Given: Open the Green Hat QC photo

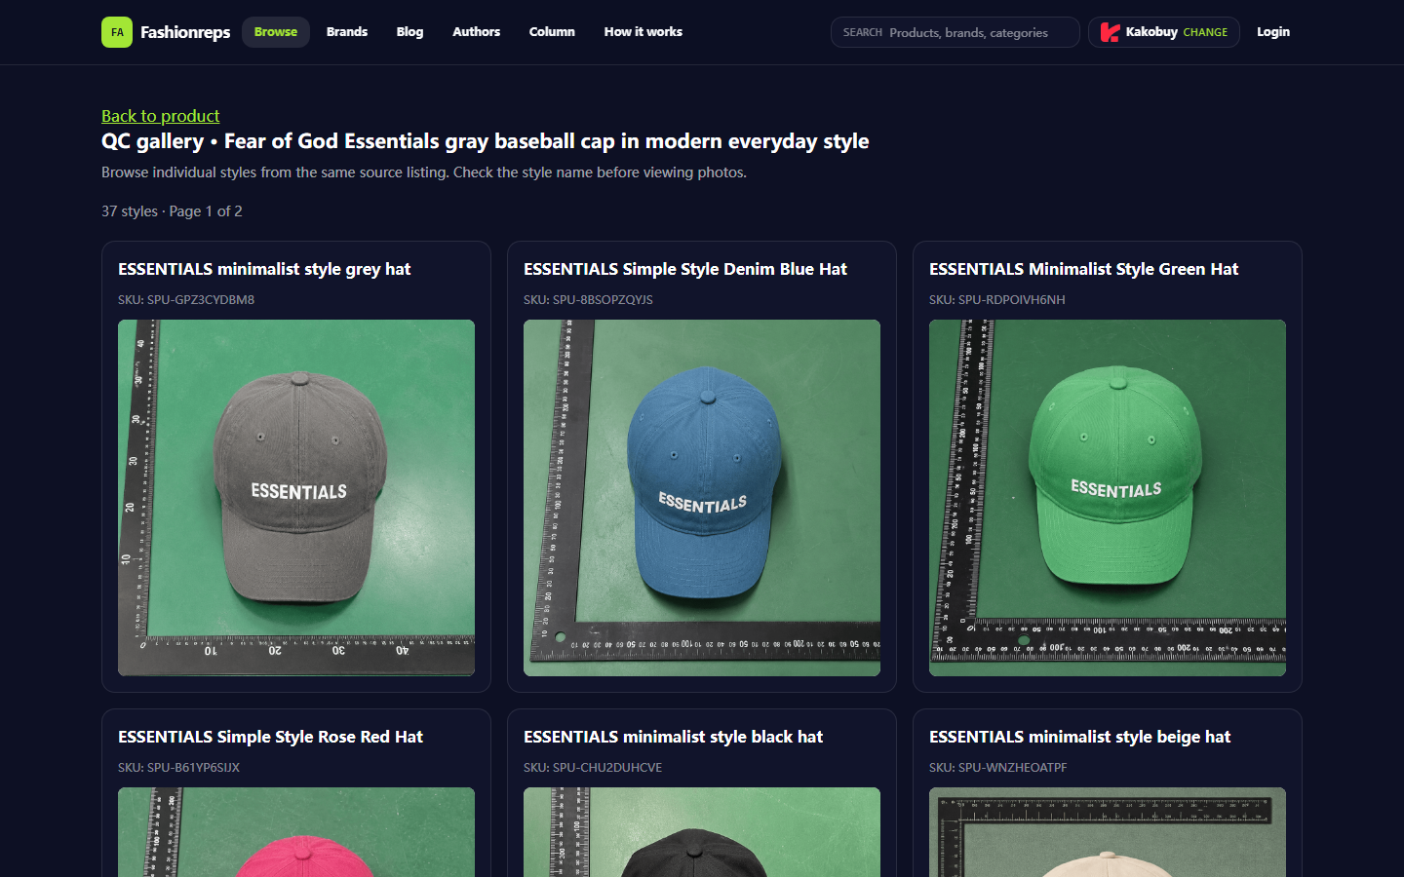Looking at the screenshot, I should 1108,498.
